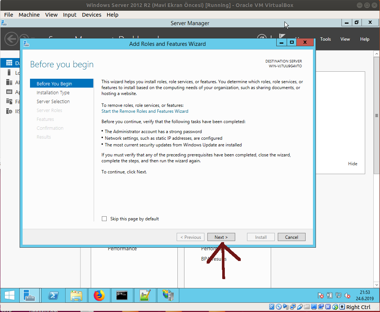Cancel the Add Roles and Features Wizard
Screen dimensions: 380x312
click(291, 237)
